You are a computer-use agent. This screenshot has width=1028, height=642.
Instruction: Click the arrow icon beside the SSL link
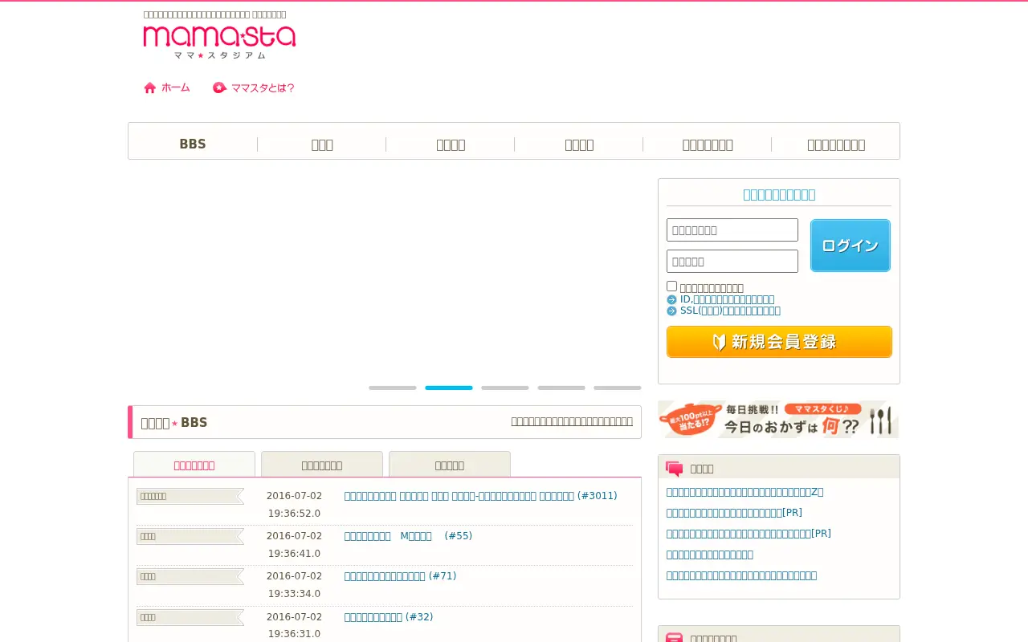point(671,311)
